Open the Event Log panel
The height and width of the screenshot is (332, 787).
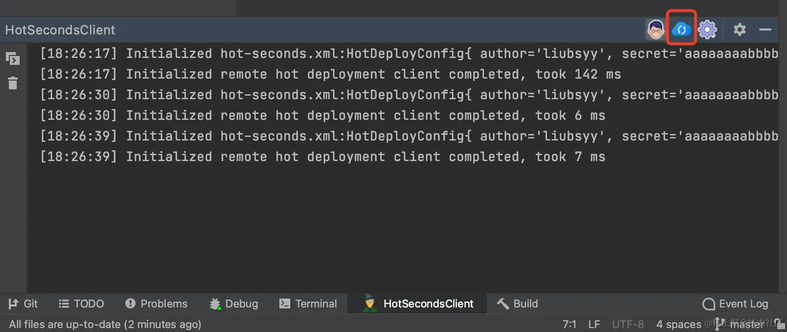coord(735,304)
